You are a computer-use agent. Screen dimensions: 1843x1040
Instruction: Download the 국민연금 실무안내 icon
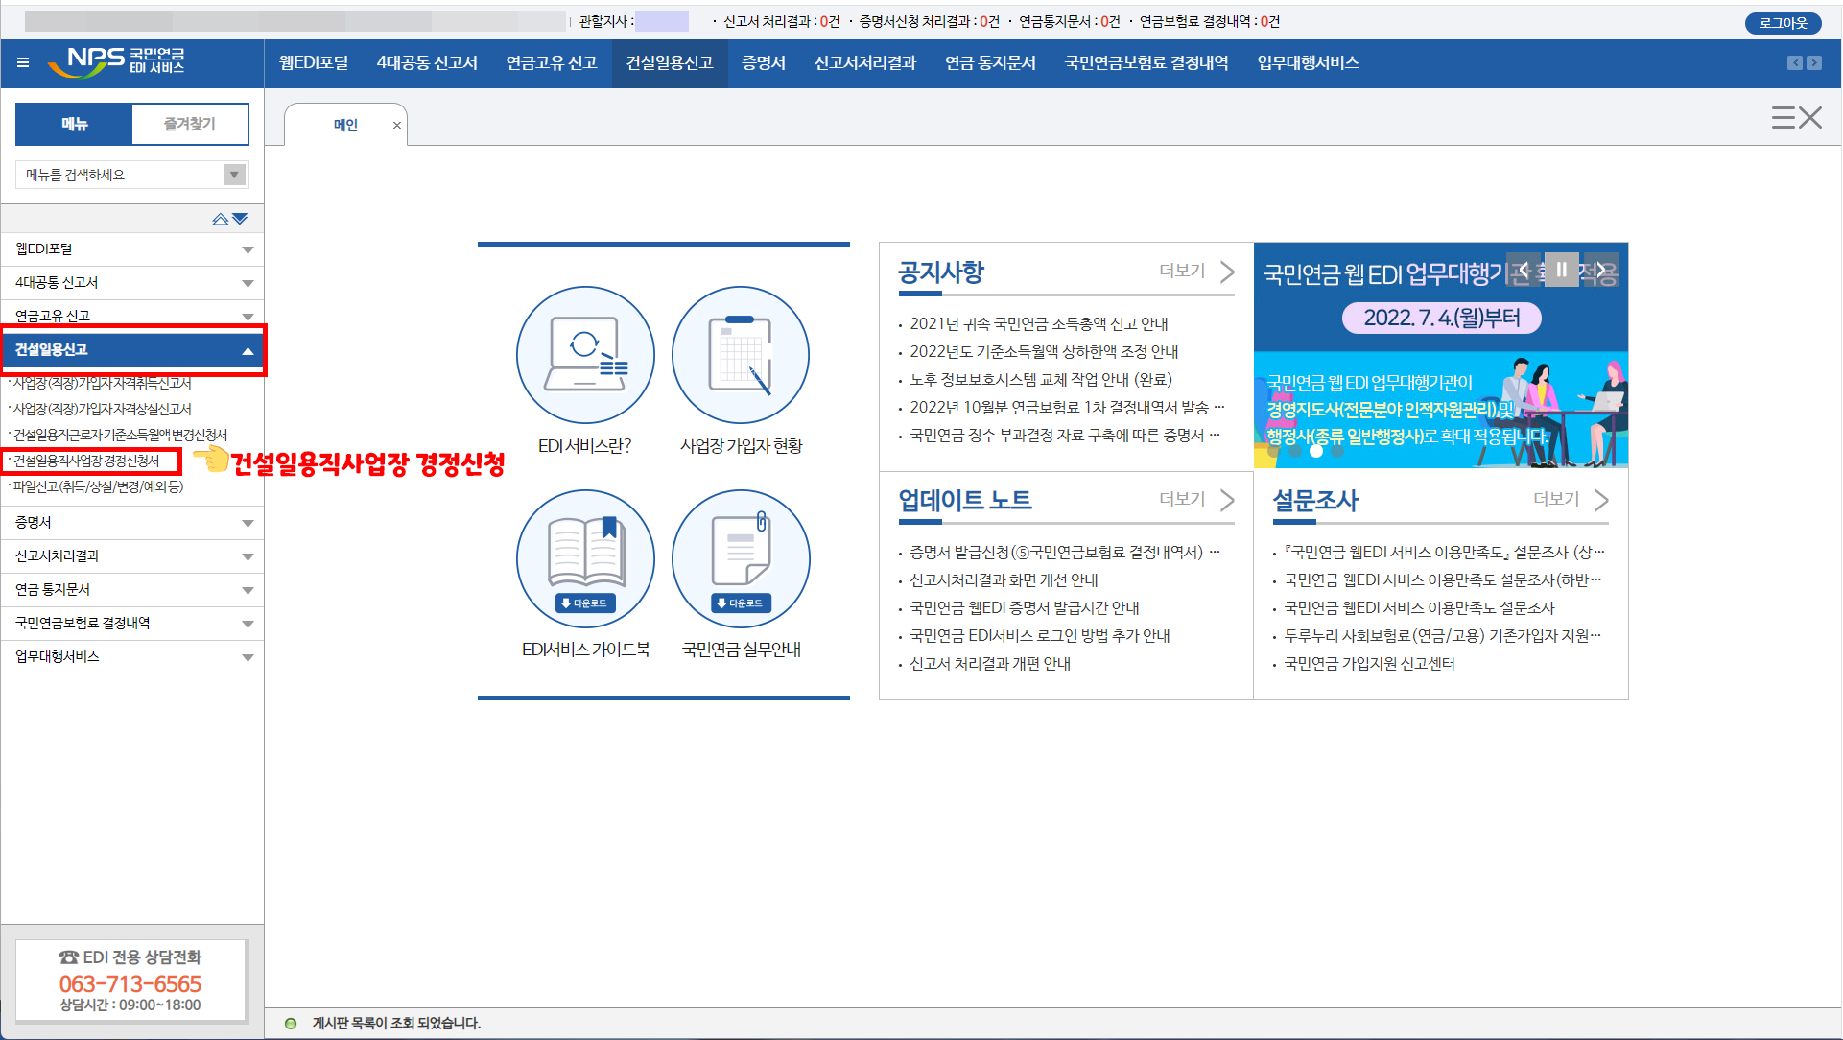[x=741, y=558]
